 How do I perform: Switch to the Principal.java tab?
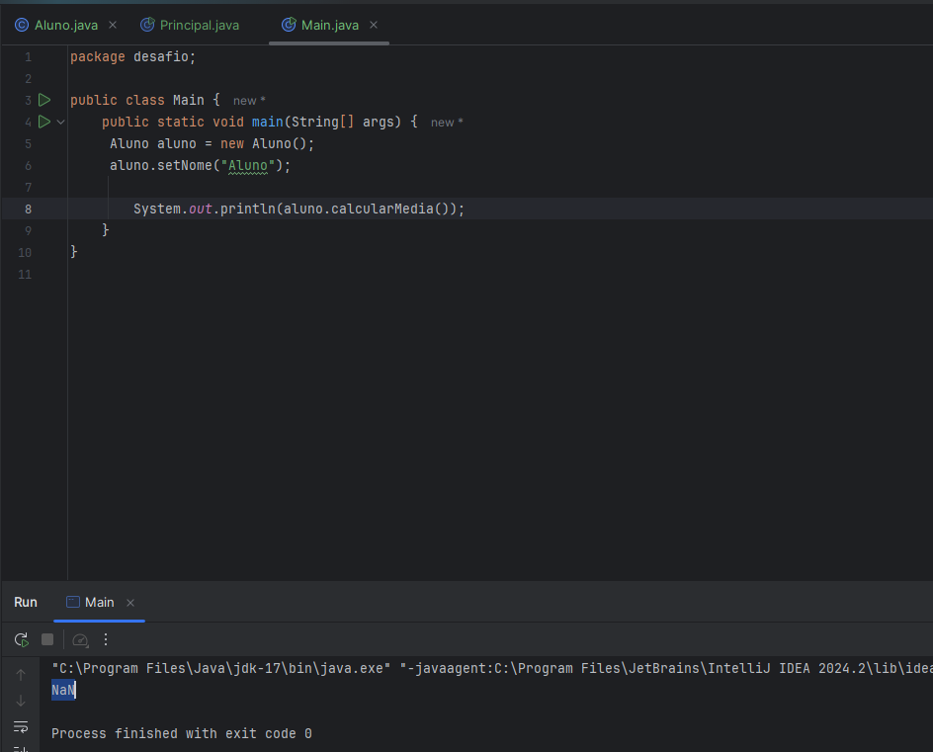coord(199,25)
